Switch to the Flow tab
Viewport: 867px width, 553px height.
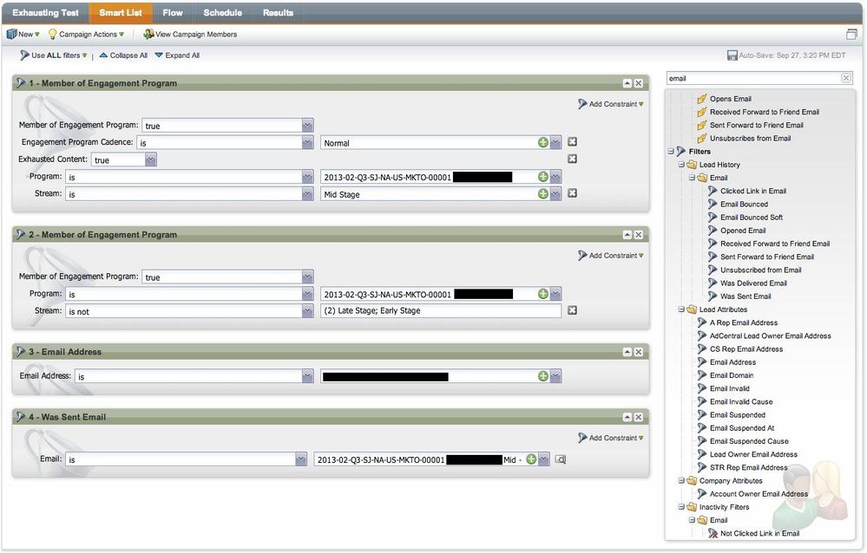(x=173, y=13)
